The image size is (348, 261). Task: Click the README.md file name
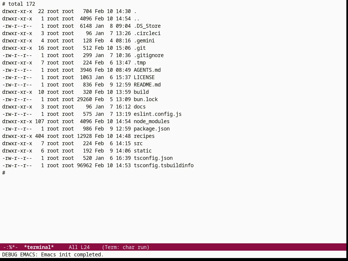147,85
